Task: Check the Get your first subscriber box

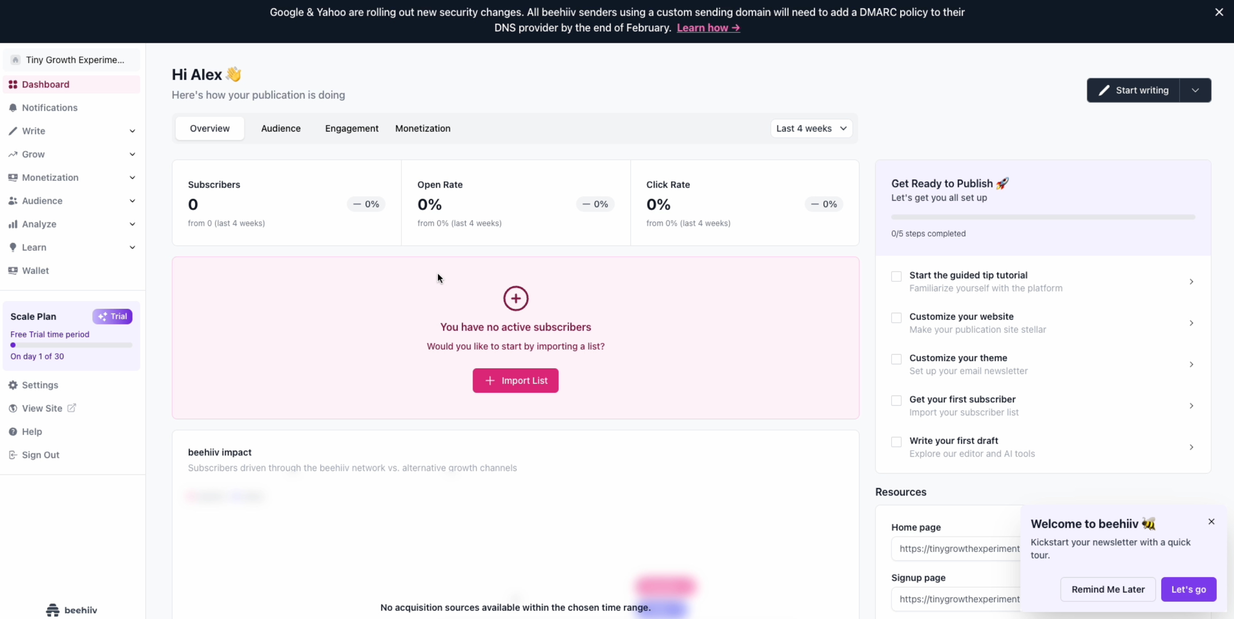Action: (x=896, y=401)
